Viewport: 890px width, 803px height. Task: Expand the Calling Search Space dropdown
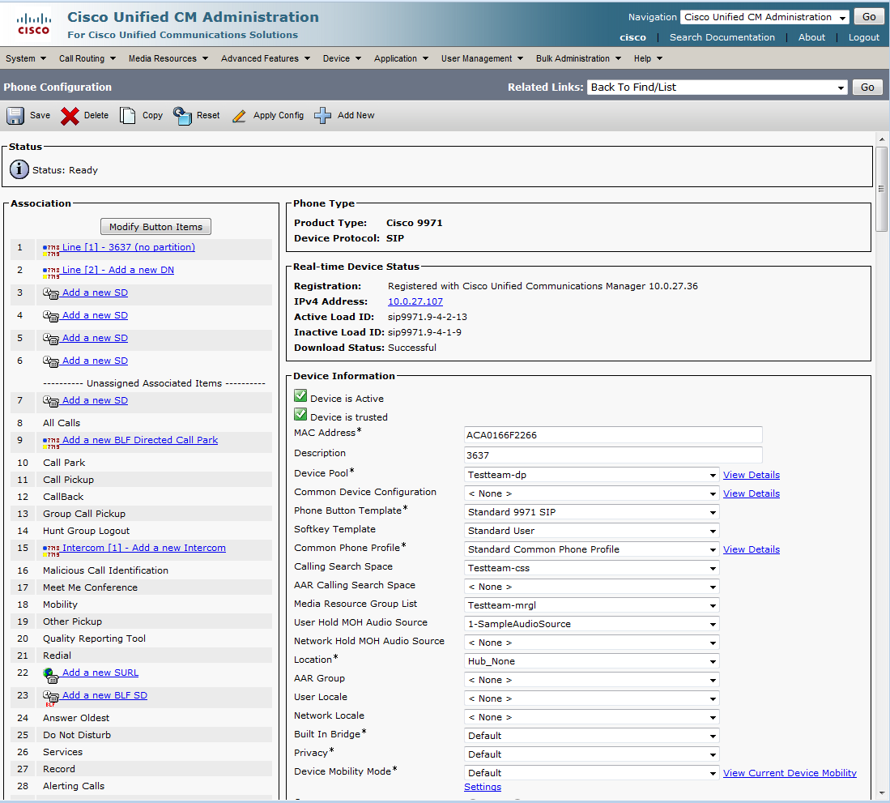(592, 568)
